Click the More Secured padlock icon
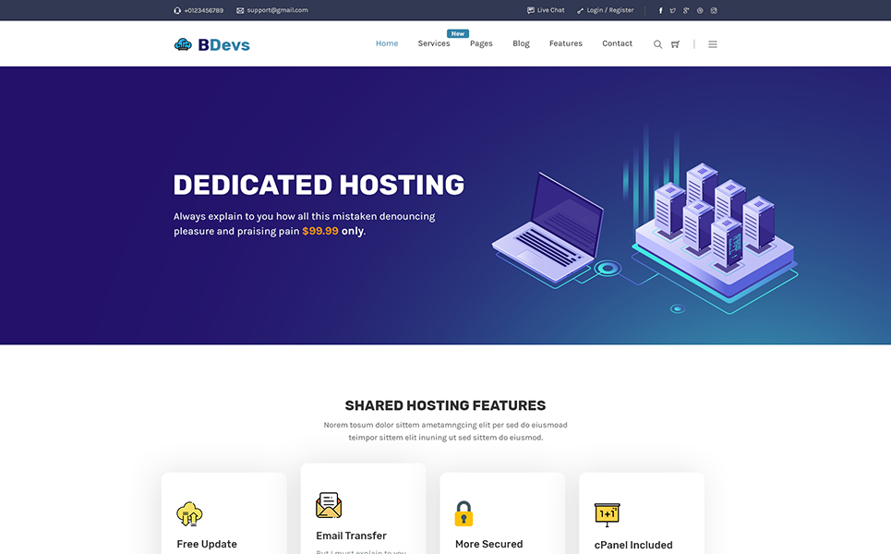Viewport: 891px width, 554px height. pos(464,513)
